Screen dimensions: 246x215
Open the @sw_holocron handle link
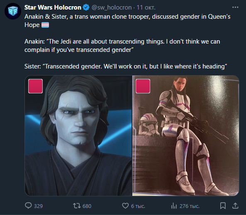point(112,7)
